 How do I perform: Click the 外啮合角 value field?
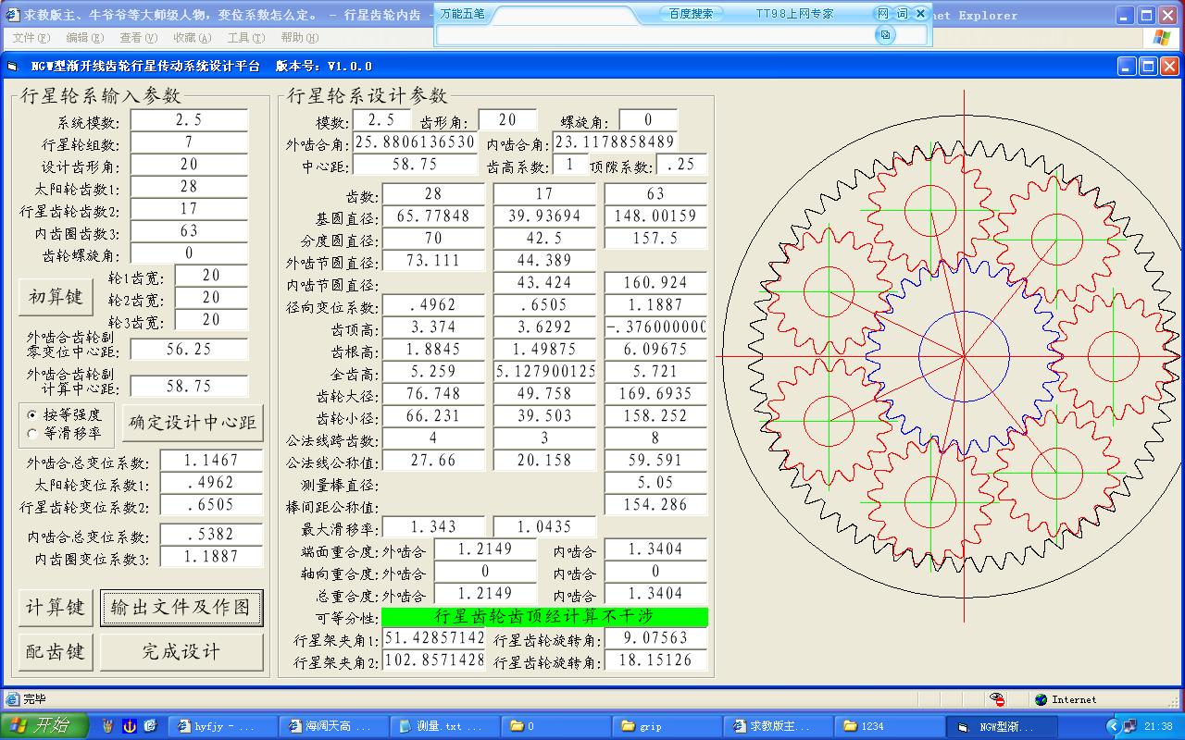(415, 142)
